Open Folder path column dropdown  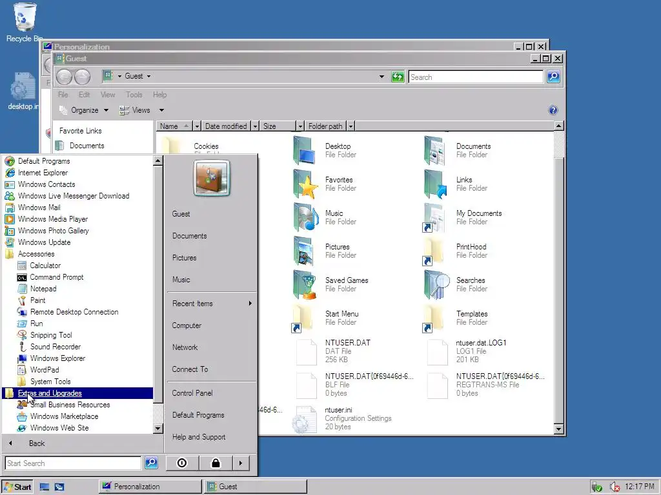point(351,126)
